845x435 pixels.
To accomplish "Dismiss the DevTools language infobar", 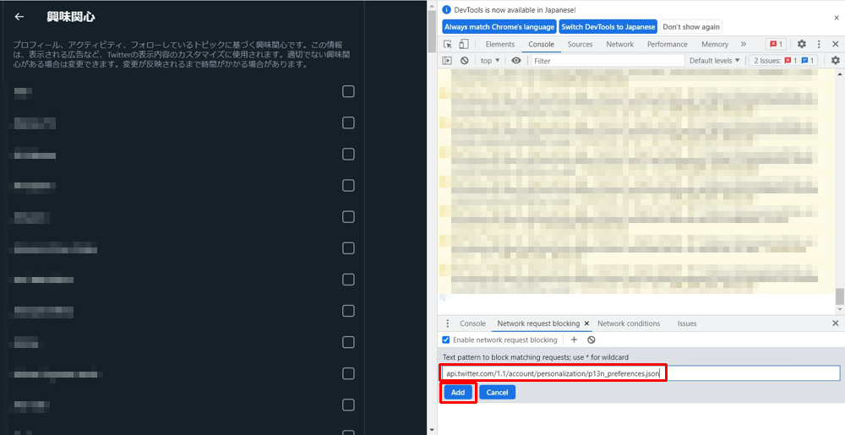I will (837, 18).
